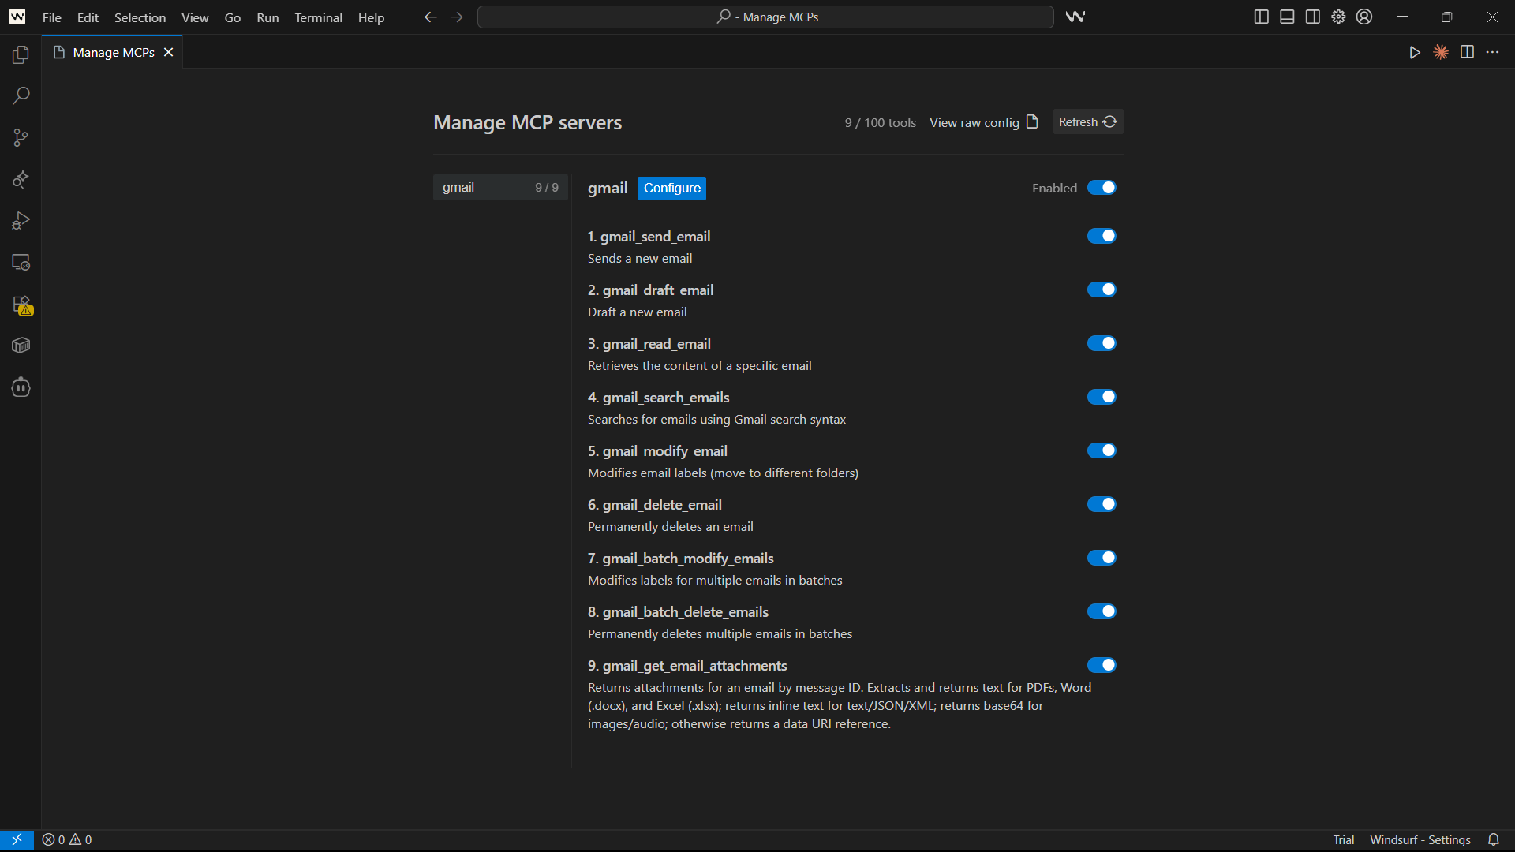Screen dimensions: 1515x852
Task: Click the Manage MCP servers heading
Action: [x=527, y=122]
